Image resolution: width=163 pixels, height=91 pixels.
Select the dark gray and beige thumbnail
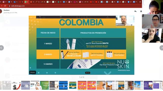[54, 85]
